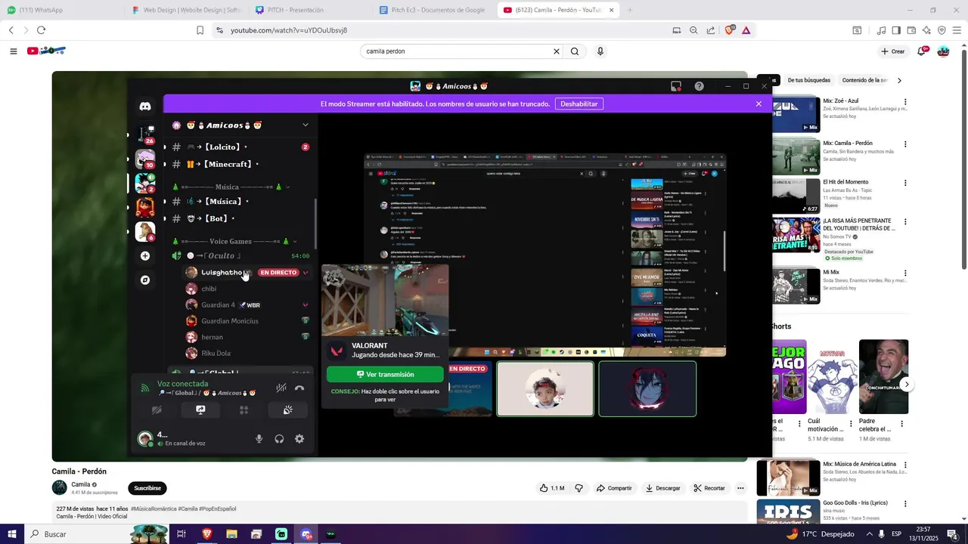Click Compartir below the video
This screenshot has width=968, height=544.
click(x=614, y=488)
